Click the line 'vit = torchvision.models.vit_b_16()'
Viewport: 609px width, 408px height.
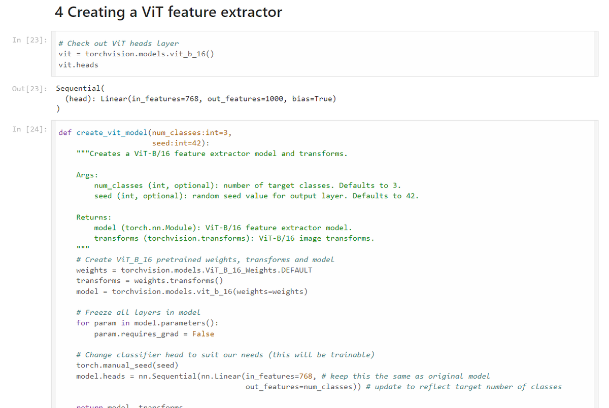click(136, 54)
